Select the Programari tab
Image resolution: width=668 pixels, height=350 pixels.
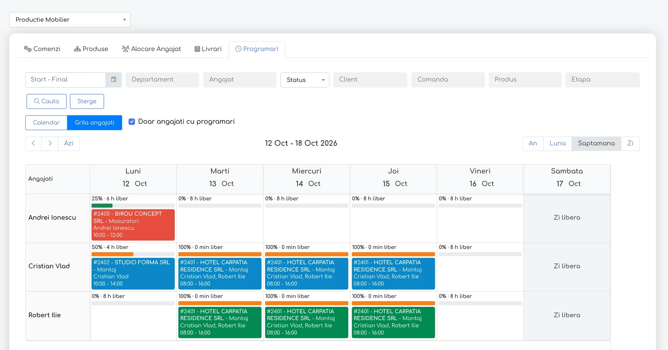(x=257, y=49)
